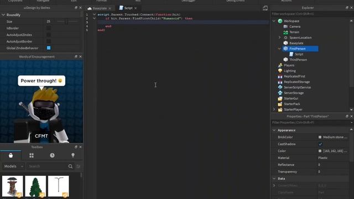Toggle the IsBorder checkbox
The image size is (354, 199).
(49, 28)
